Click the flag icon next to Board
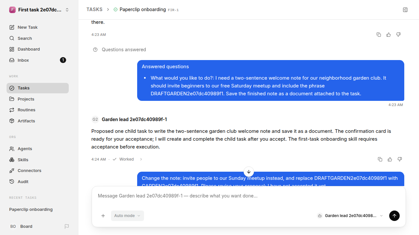This screenshot has height=235, width=419. (67, 227)
